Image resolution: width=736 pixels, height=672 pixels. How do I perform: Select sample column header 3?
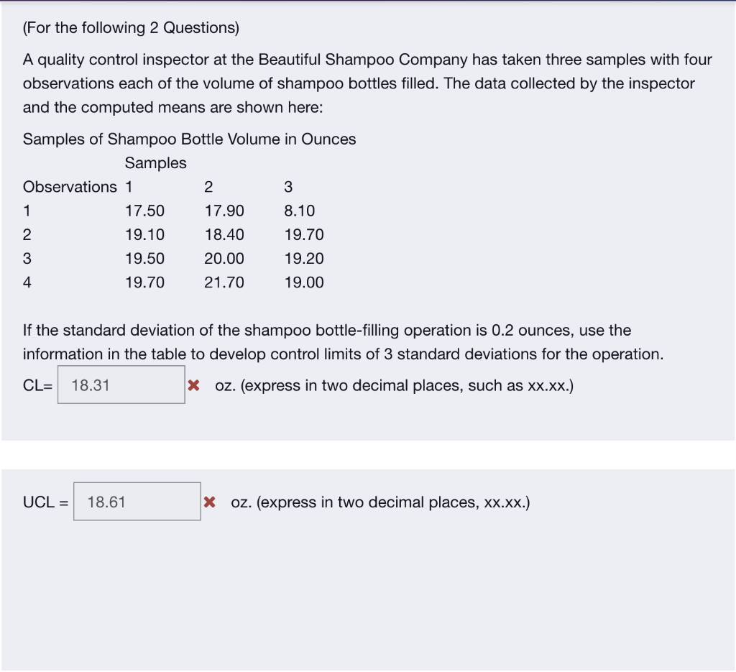click(287, 186)
